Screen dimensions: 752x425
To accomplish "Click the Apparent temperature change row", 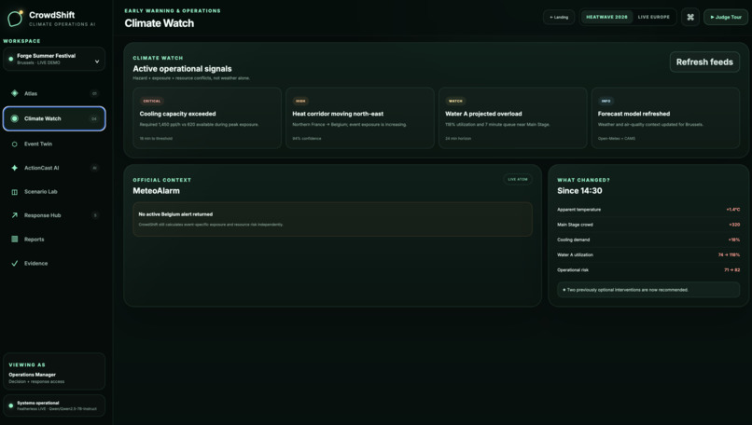I will click(x=648, y=210).
